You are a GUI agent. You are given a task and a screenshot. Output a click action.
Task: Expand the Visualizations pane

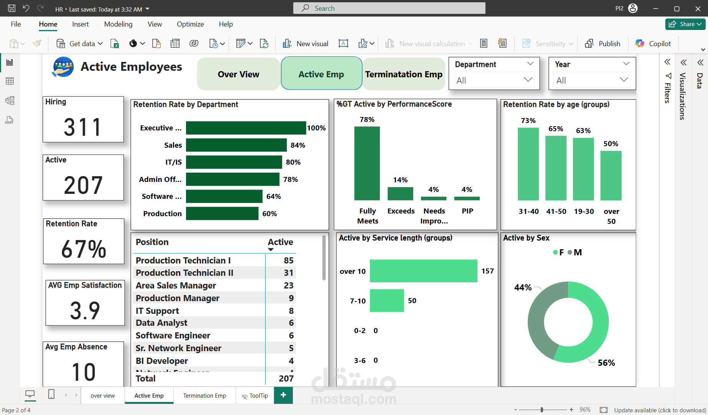pos(683,62)
